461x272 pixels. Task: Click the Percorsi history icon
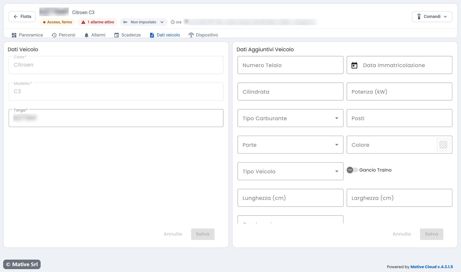point(54,35)
